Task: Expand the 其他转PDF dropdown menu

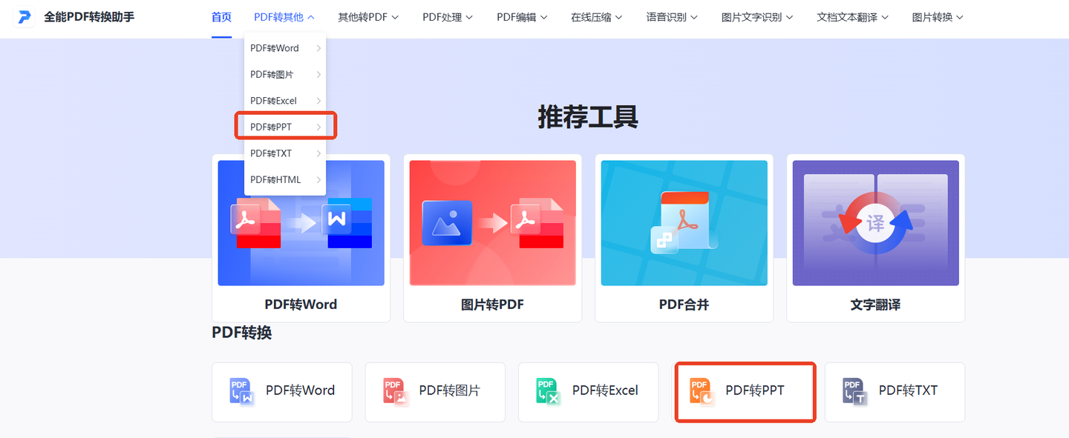Action: tap(368, 17)
